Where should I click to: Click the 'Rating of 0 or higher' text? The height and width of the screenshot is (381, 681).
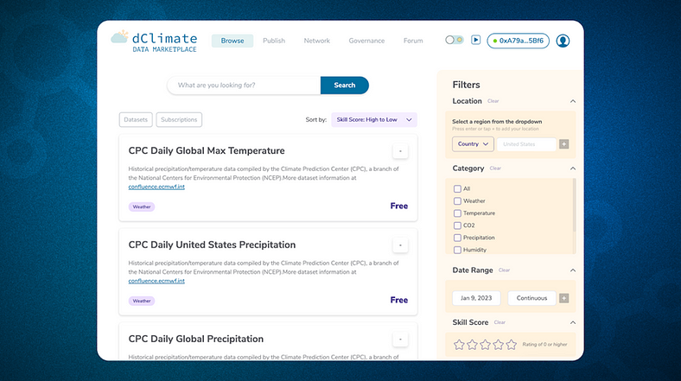click(x=544, y=345)
